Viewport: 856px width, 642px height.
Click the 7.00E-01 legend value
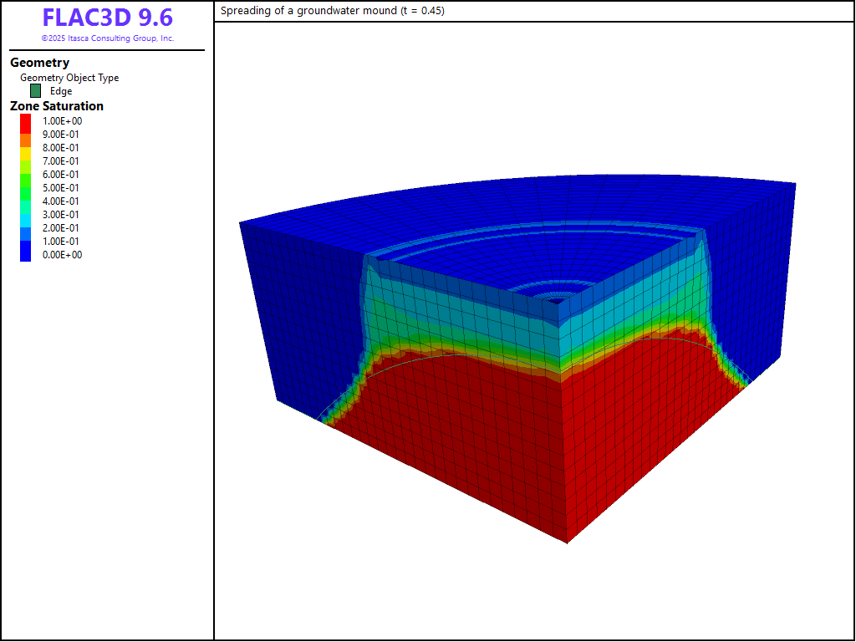click(63, 161)
